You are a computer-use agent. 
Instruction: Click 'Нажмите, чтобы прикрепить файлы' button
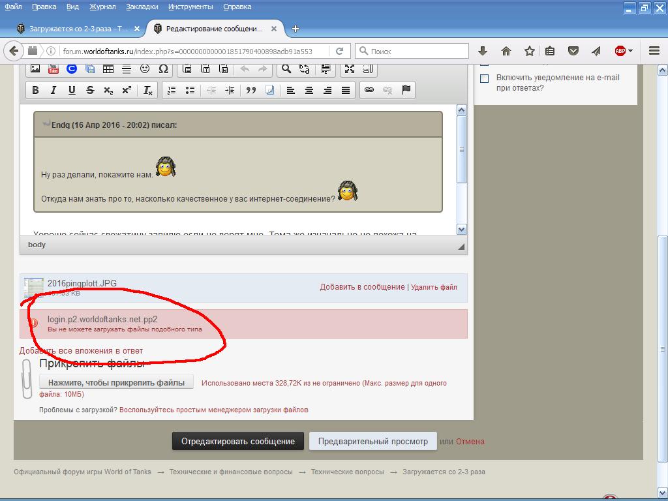pyautogui.click(x=116, y=382)
